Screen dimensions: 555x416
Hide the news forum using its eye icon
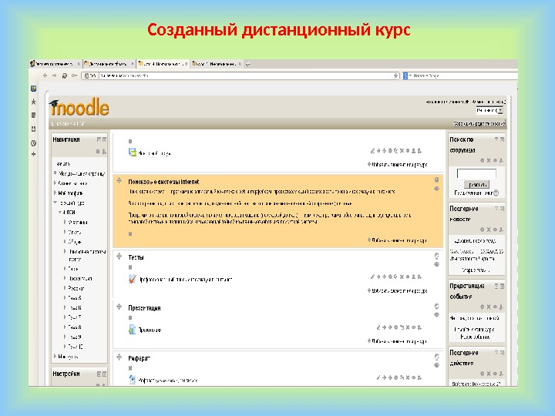[x=408, y=151]
